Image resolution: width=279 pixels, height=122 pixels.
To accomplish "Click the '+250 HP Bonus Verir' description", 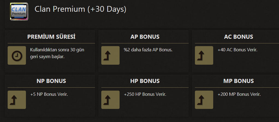I will coord(145,94).
